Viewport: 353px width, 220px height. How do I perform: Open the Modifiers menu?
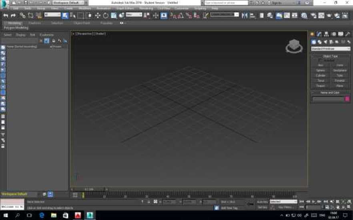[x=85, y=8]
